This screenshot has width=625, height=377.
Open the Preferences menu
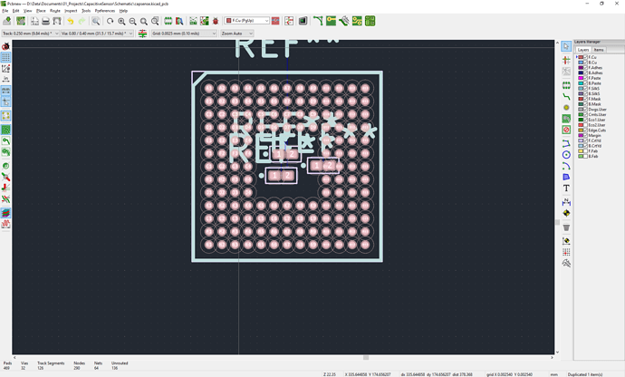coord(105,11)
